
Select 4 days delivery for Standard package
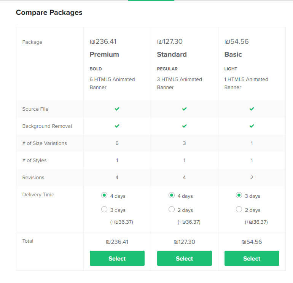point(172,196)
